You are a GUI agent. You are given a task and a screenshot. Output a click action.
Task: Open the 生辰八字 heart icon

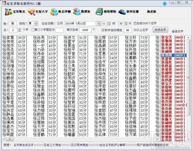pyautogui.click(x=31, y=12)
